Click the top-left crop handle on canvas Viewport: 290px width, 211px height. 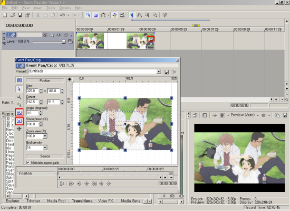click(x=80, y=98)
